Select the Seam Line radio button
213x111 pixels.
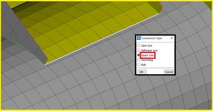138,55
